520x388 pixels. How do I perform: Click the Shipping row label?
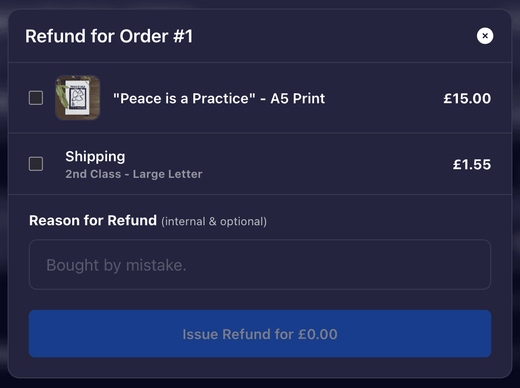click(x=95, y=156)
